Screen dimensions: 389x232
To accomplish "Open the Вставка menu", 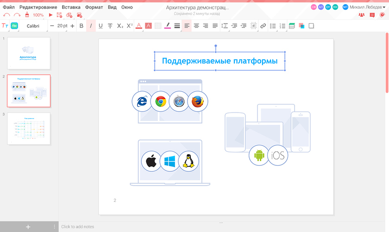I will (71, 7).
